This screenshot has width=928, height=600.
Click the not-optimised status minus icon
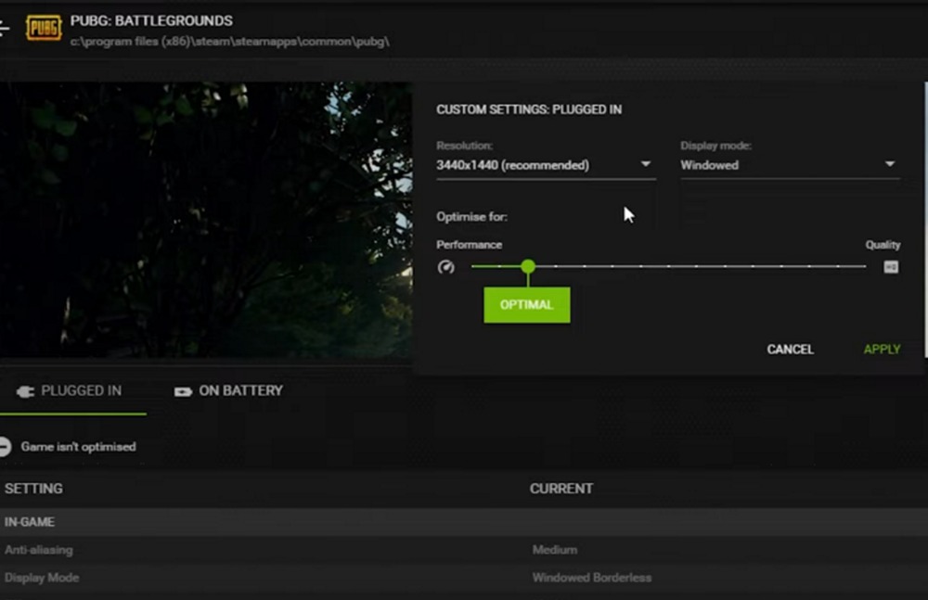point(5,446)
